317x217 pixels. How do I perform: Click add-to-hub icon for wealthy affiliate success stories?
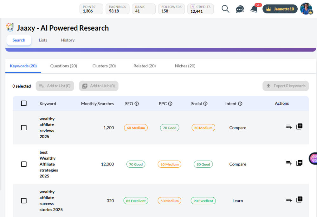[x=299, y=199]
